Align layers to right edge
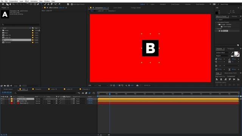This screenshot has height=136, width=242. (225, 79)
